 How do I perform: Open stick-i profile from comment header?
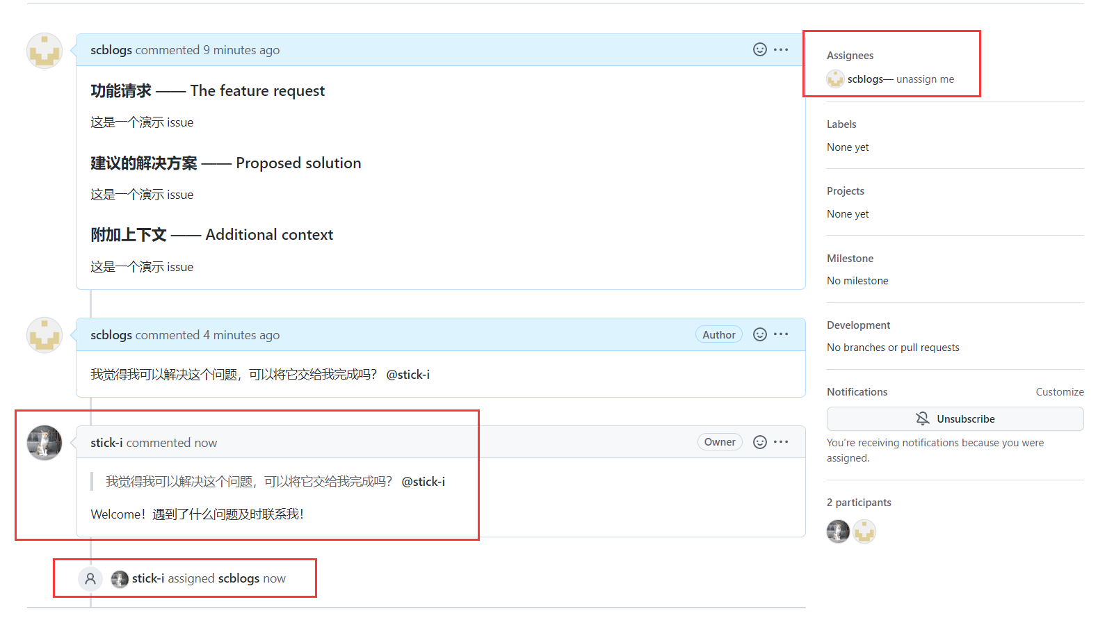point(106,443)
